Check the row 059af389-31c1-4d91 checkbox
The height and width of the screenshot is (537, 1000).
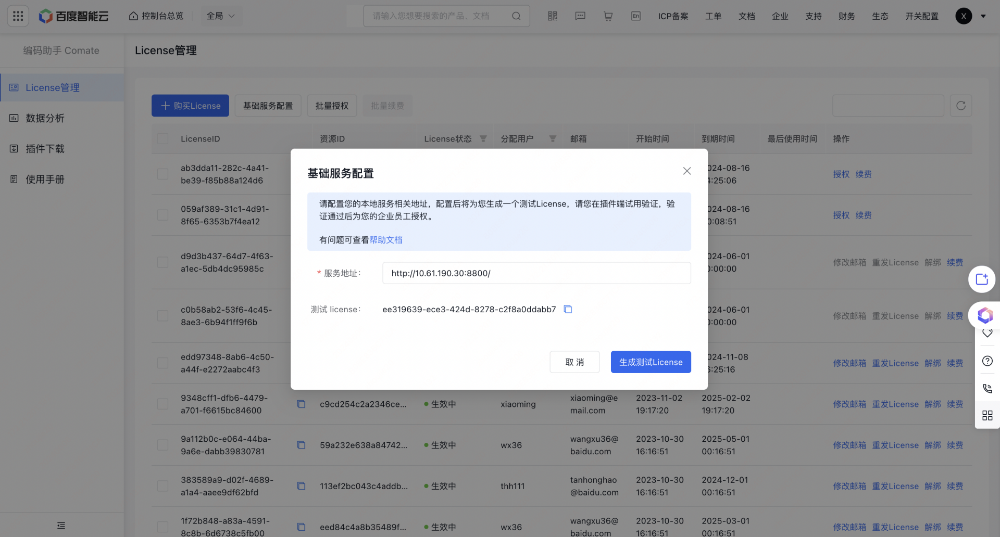pyautogui.click(x=162, y=215)
